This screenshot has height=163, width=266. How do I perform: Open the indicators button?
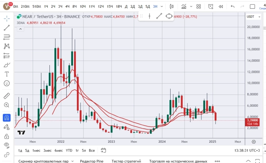pyautogui.click(x=184, y=6)
